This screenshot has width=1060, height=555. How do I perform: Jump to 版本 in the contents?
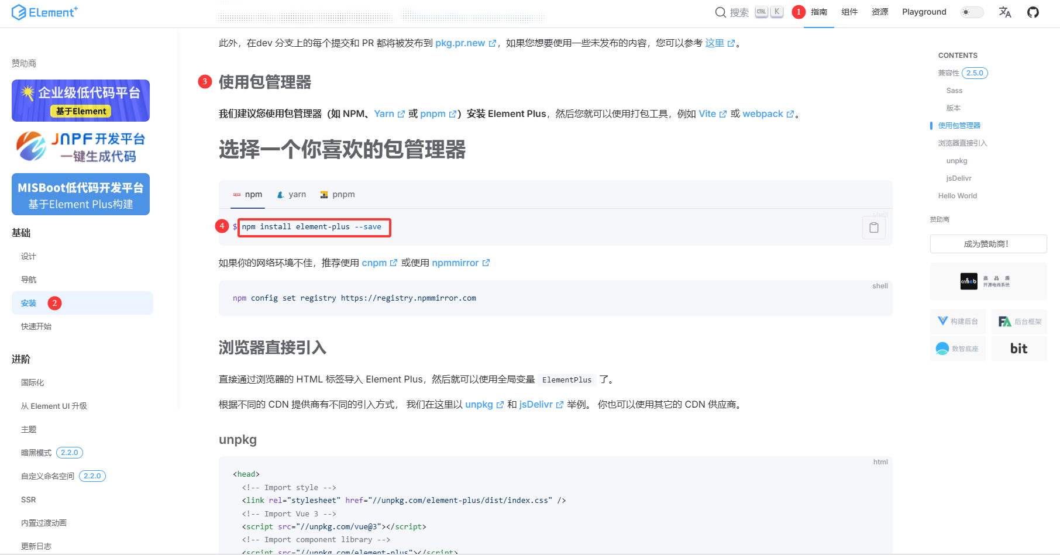(x=954, y=108)
